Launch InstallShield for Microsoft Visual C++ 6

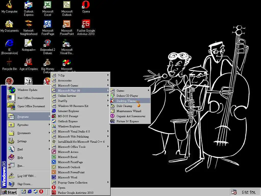click(x=80, y=141)
